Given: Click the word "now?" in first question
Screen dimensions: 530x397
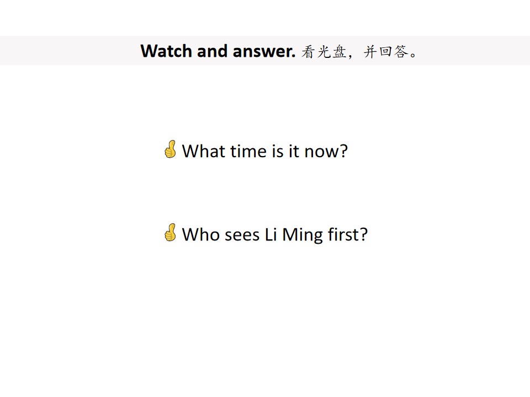Looking at the screenshot, I should [326, 151].
